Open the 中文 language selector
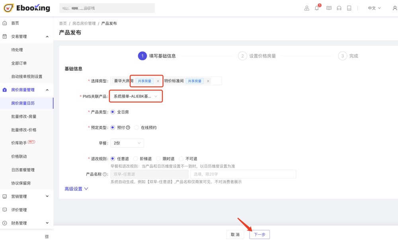Image resolution: width=398 pixels, height=240 pixels. (374, 8)
